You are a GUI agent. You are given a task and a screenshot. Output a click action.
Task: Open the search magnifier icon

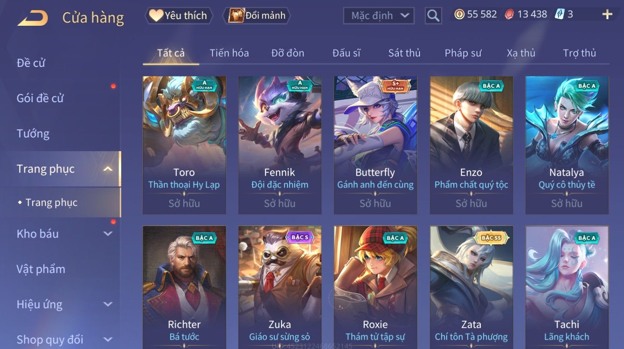tap(433, 16)
